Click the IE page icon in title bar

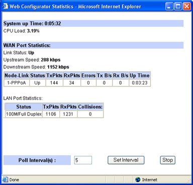[x=6, y=6]
